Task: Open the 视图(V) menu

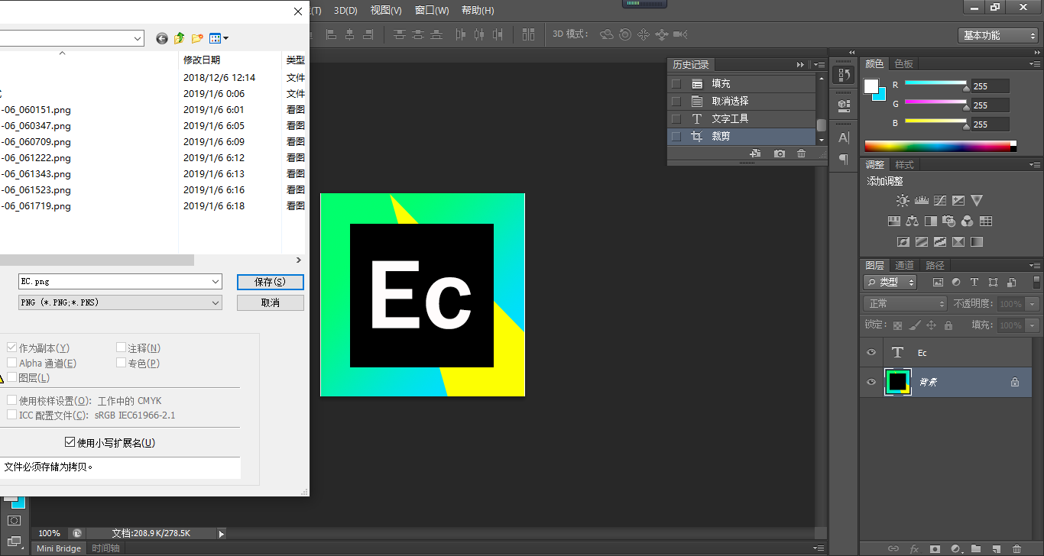Action: (386, 10)
